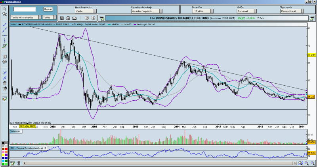Open the 'Escala lineal' scale dropdown
Image resolution: width=317 pixels, height=167 pixels.
click(292, 11)
